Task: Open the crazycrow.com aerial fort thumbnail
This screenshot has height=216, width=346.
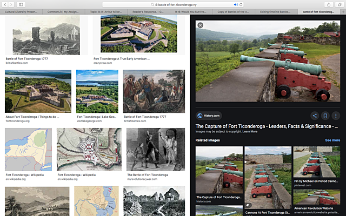Action: point(139,33)
